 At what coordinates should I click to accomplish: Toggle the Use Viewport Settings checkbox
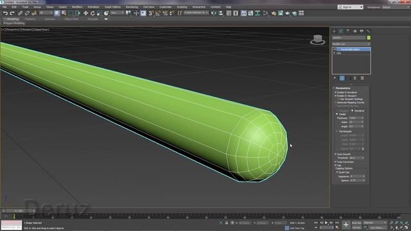click(x=338, y=99)
